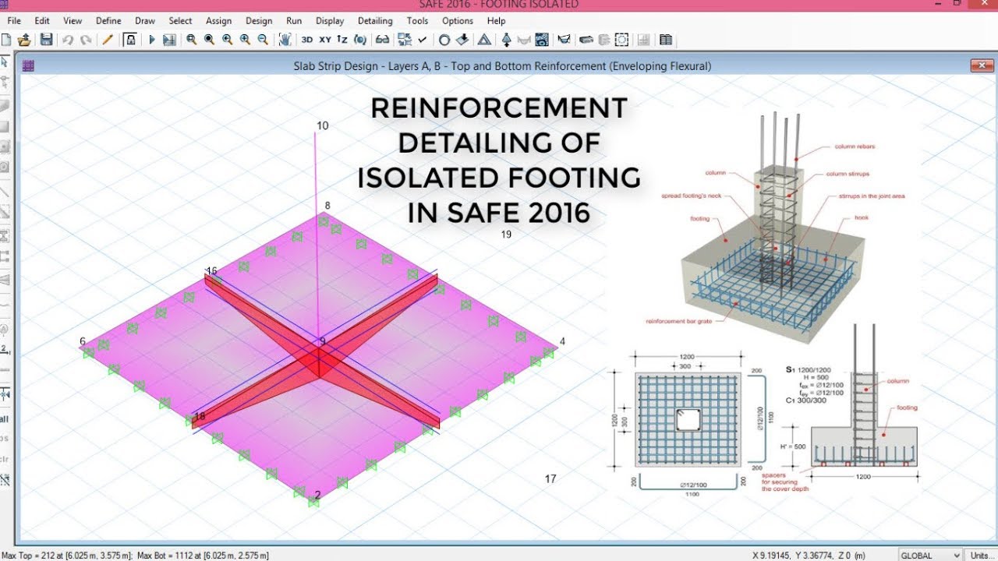The height and width of the screenshot is (561, 998).
Task: Open the File menu
Action: click(14, 21)
